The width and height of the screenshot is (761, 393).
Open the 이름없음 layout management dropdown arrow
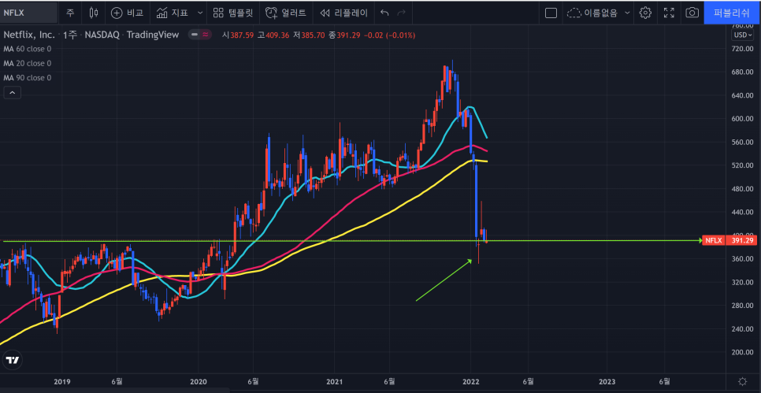[x=627, y=13]
